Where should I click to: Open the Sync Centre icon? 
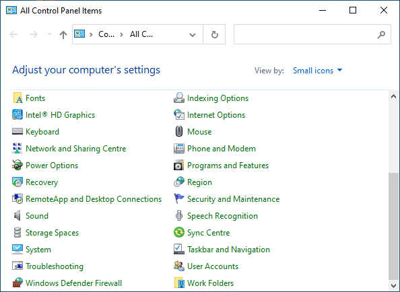pos(179,233)
